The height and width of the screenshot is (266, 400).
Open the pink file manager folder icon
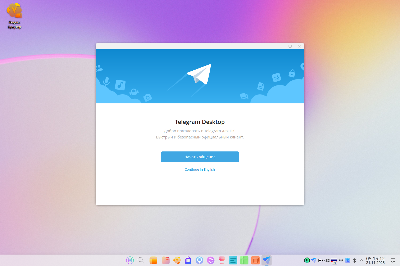pyautogui.click(x=166, y=260)
